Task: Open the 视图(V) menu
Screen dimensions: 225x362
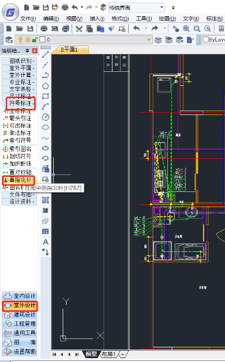Action: coord(74,19)
